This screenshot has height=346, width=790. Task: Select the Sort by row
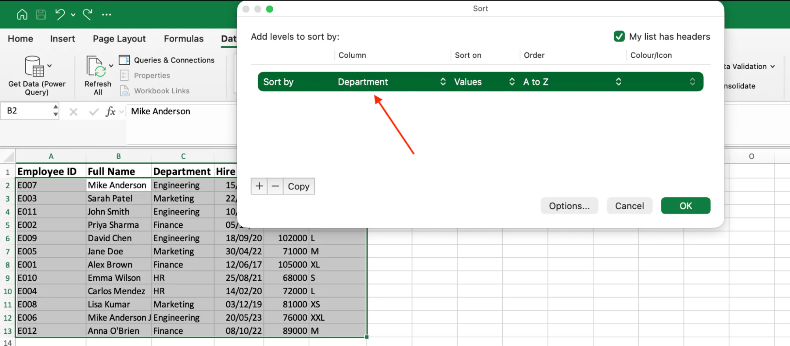click(x=480, y=82)
